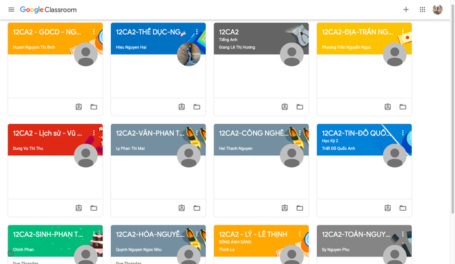Viewport: 455px width, 264px height.
Task: Click the Google Classroom logo
Action: (49, 10)
